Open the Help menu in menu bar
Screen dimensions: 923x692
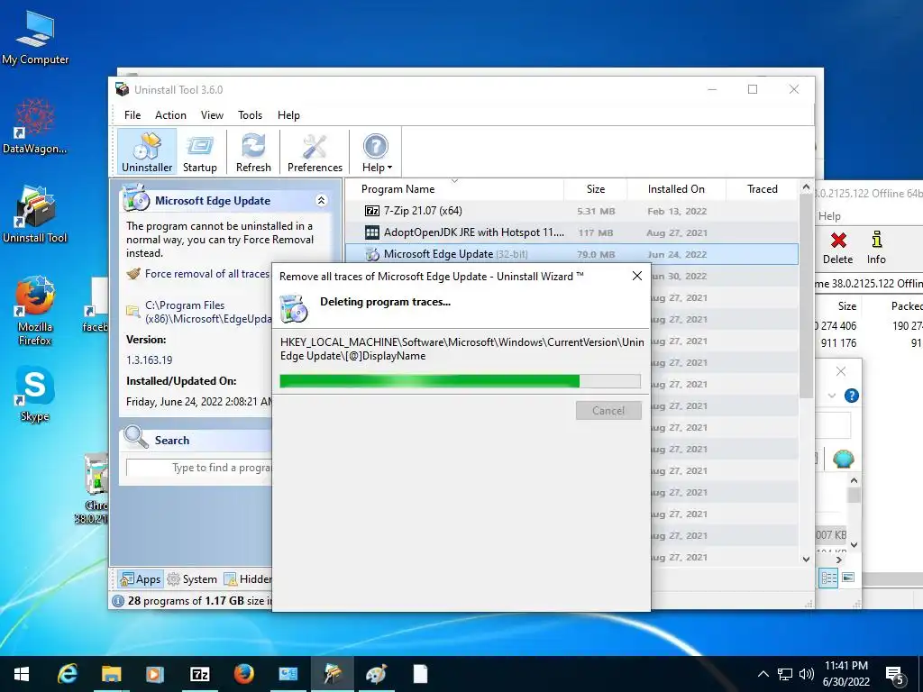pyautogui.click(x=288, y=115)
